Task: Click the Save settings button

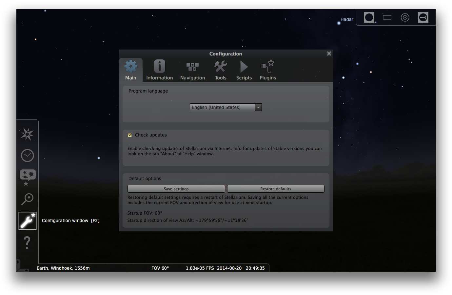Action: click(176, 189)
